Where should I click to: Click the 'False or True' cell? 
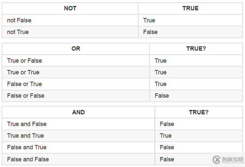[76, 84]
